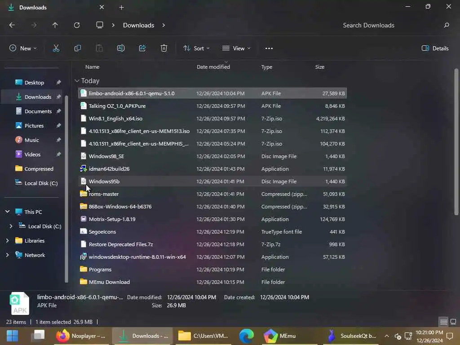
Task: Expand the Network tree node
Action: point(7,255)
